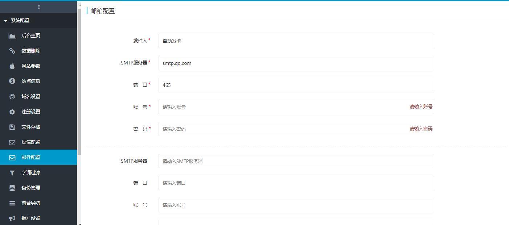Click the envelope icon beside 短信配置
The height and width of the screenshot is (225, 509).
click(12, 142)
